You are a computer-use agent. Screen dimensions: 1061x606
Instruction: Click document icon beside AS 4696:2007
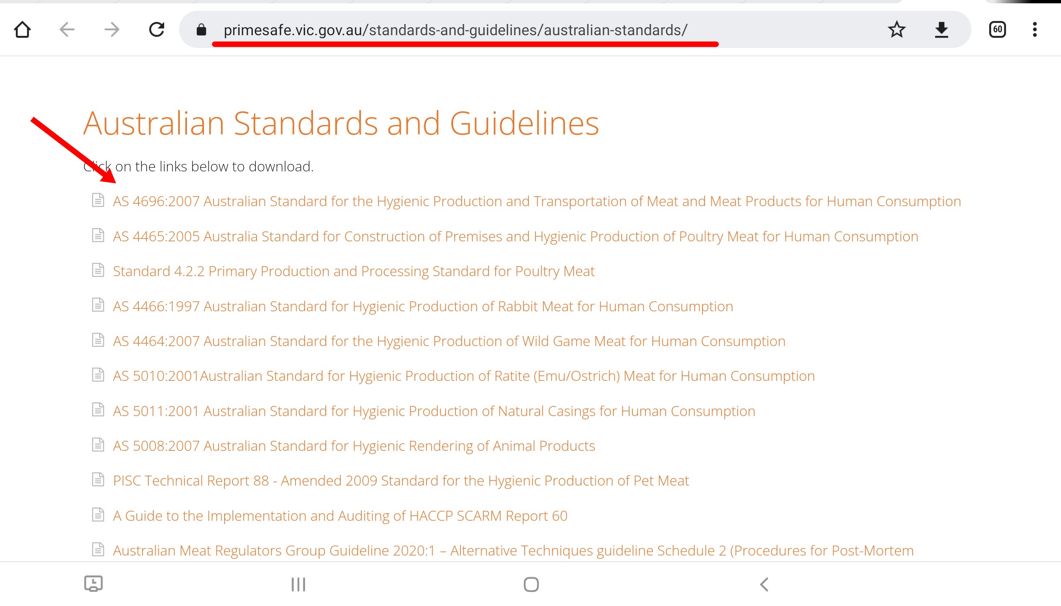[x=98, y=200]
